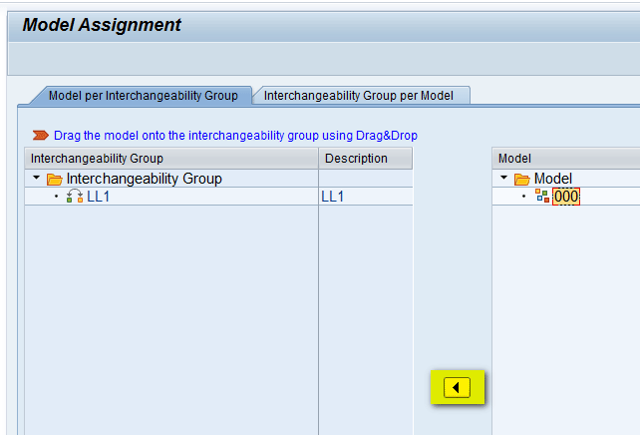The image size is (640, 435).
Task: Click the LL1 description cell
Action: [332, 197]
